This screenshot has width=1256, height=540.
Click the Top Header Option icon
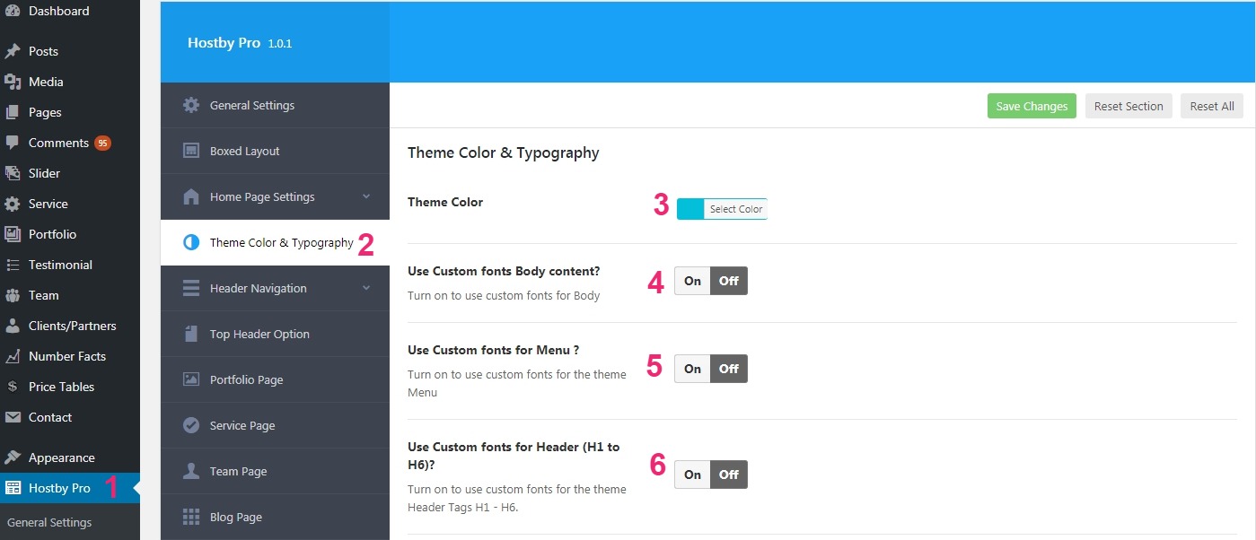pos(191,334)
